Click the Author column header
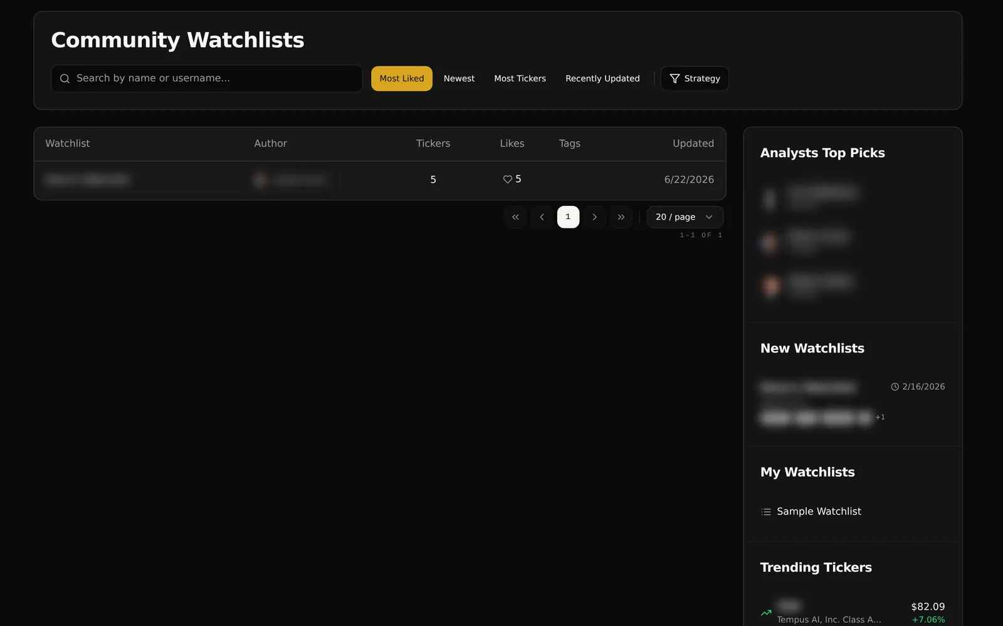 [270, 143]
